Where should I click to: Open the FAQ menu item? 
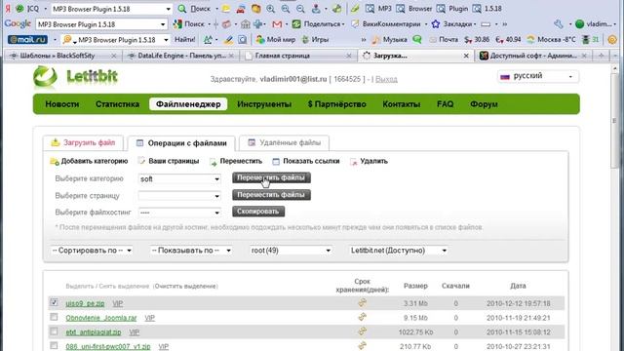pos(445,104)
